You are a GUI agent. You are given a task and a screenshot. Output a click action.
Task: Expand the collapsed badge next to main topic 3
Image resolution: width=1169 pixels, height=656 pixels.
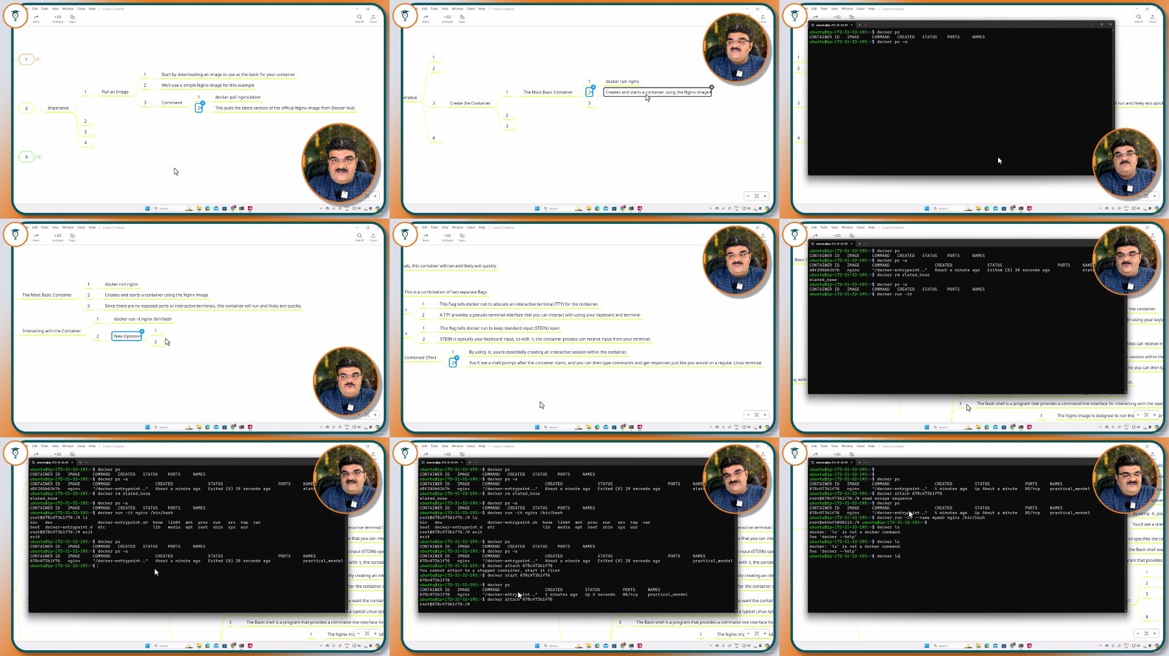(x=38, y=156)
